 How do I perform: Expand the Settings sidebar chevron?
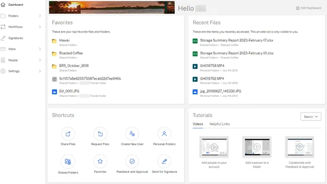40,71
